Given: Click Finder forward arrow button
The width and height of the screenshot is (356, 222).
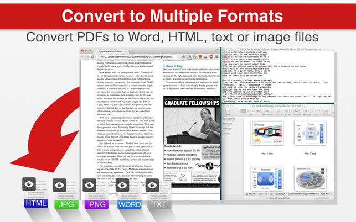Looking at the screenshot, I should point(230,111).
